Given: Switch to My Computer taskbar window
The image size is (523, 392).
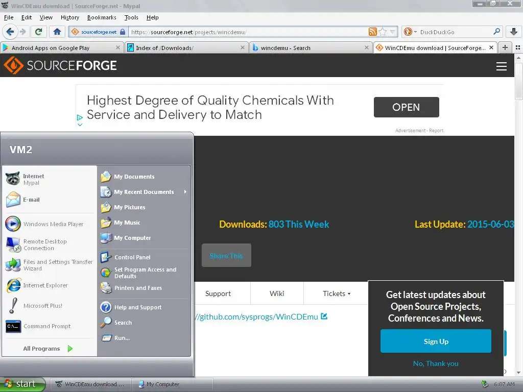Looking at the screenshot, I should click(x=172, y=384).
